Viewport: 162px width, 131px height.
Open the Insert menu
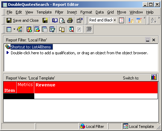[72, 12]
